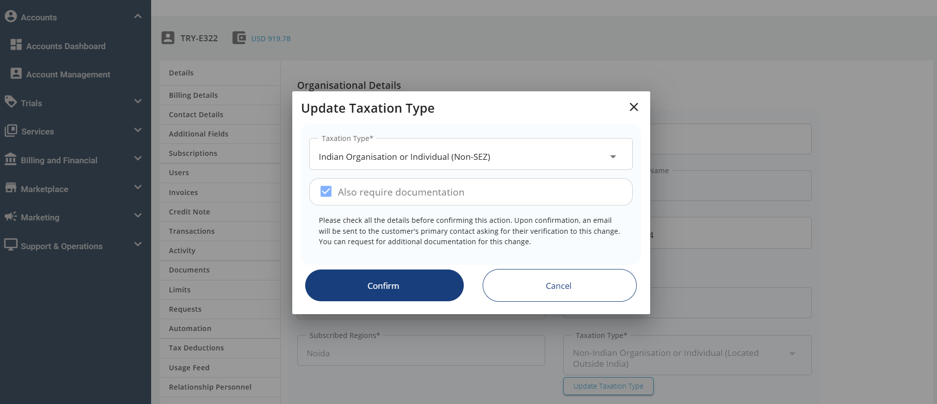The width and height of the screenshot is (937, 404).
Task: Click the Services panel icon
Action: (11, 131)
